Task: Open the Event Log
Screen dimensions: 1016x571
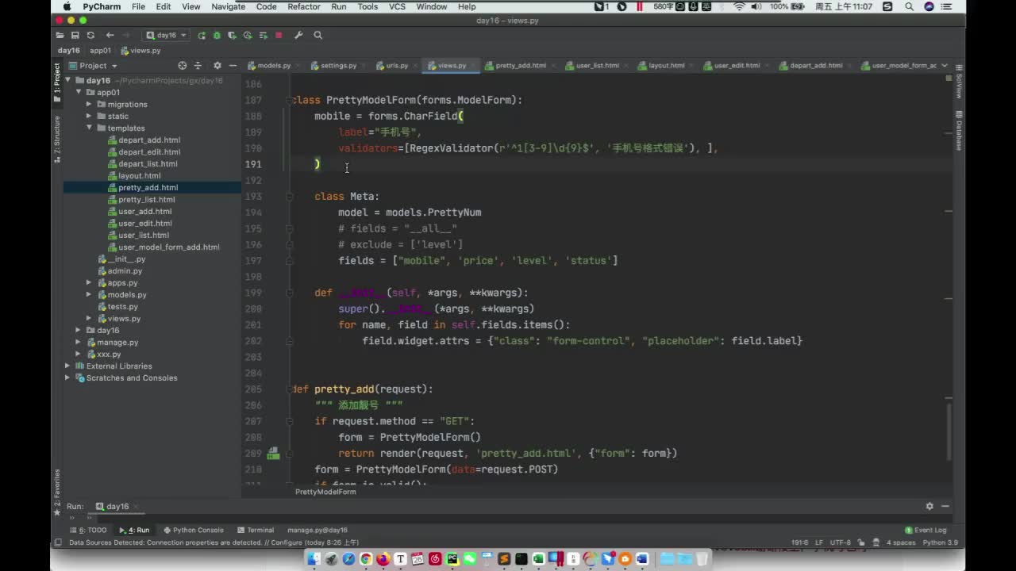Action: 926,530
